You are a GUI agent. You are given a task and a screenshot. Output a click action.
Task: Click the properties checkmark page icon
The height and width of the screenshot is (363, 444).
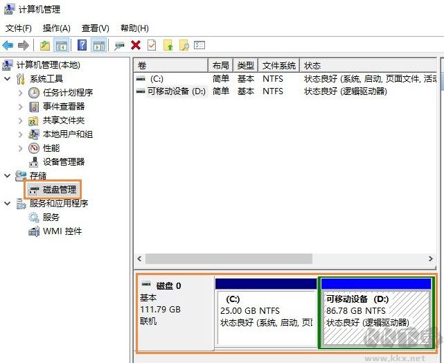[152, 45]
